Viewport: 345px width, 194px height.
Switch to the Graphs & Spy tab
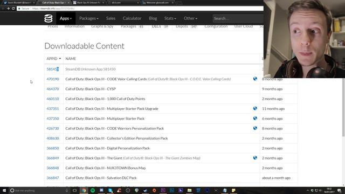[102, 26]
